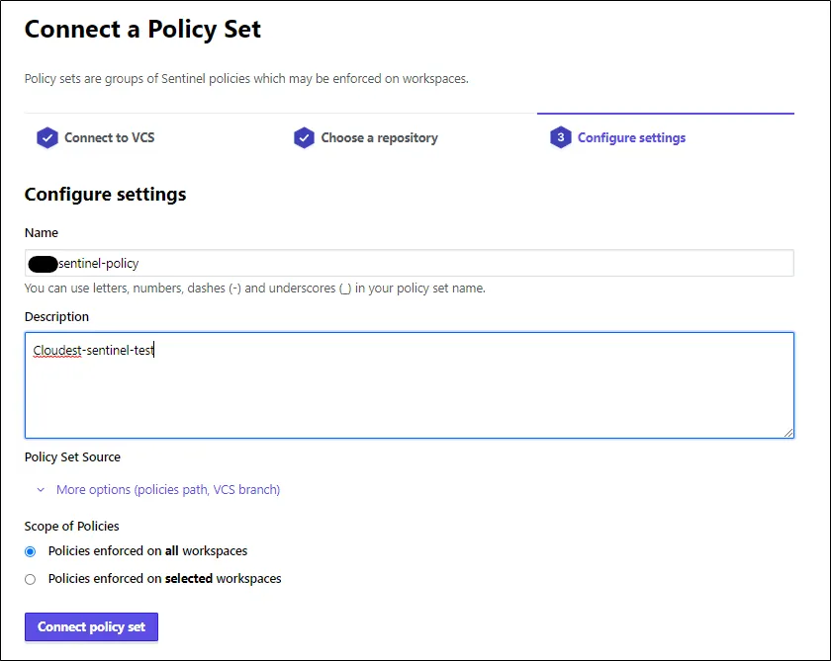
Task: Click the redacted black mark in Name
Action: (44, 263)
